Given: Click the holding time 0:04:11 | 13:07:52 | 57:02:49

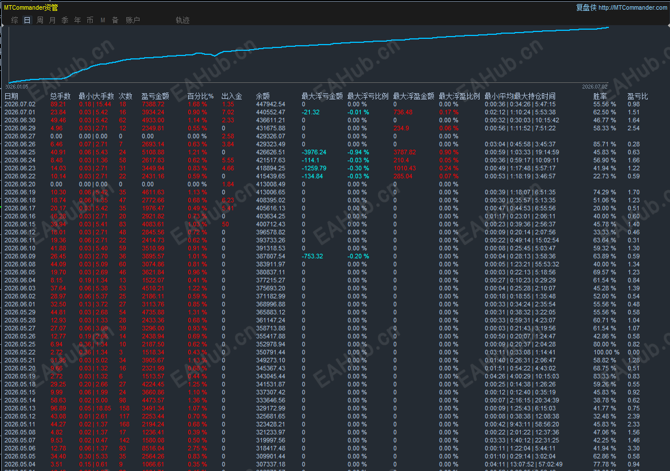Looking at the screenshot, I should [524, 464].
